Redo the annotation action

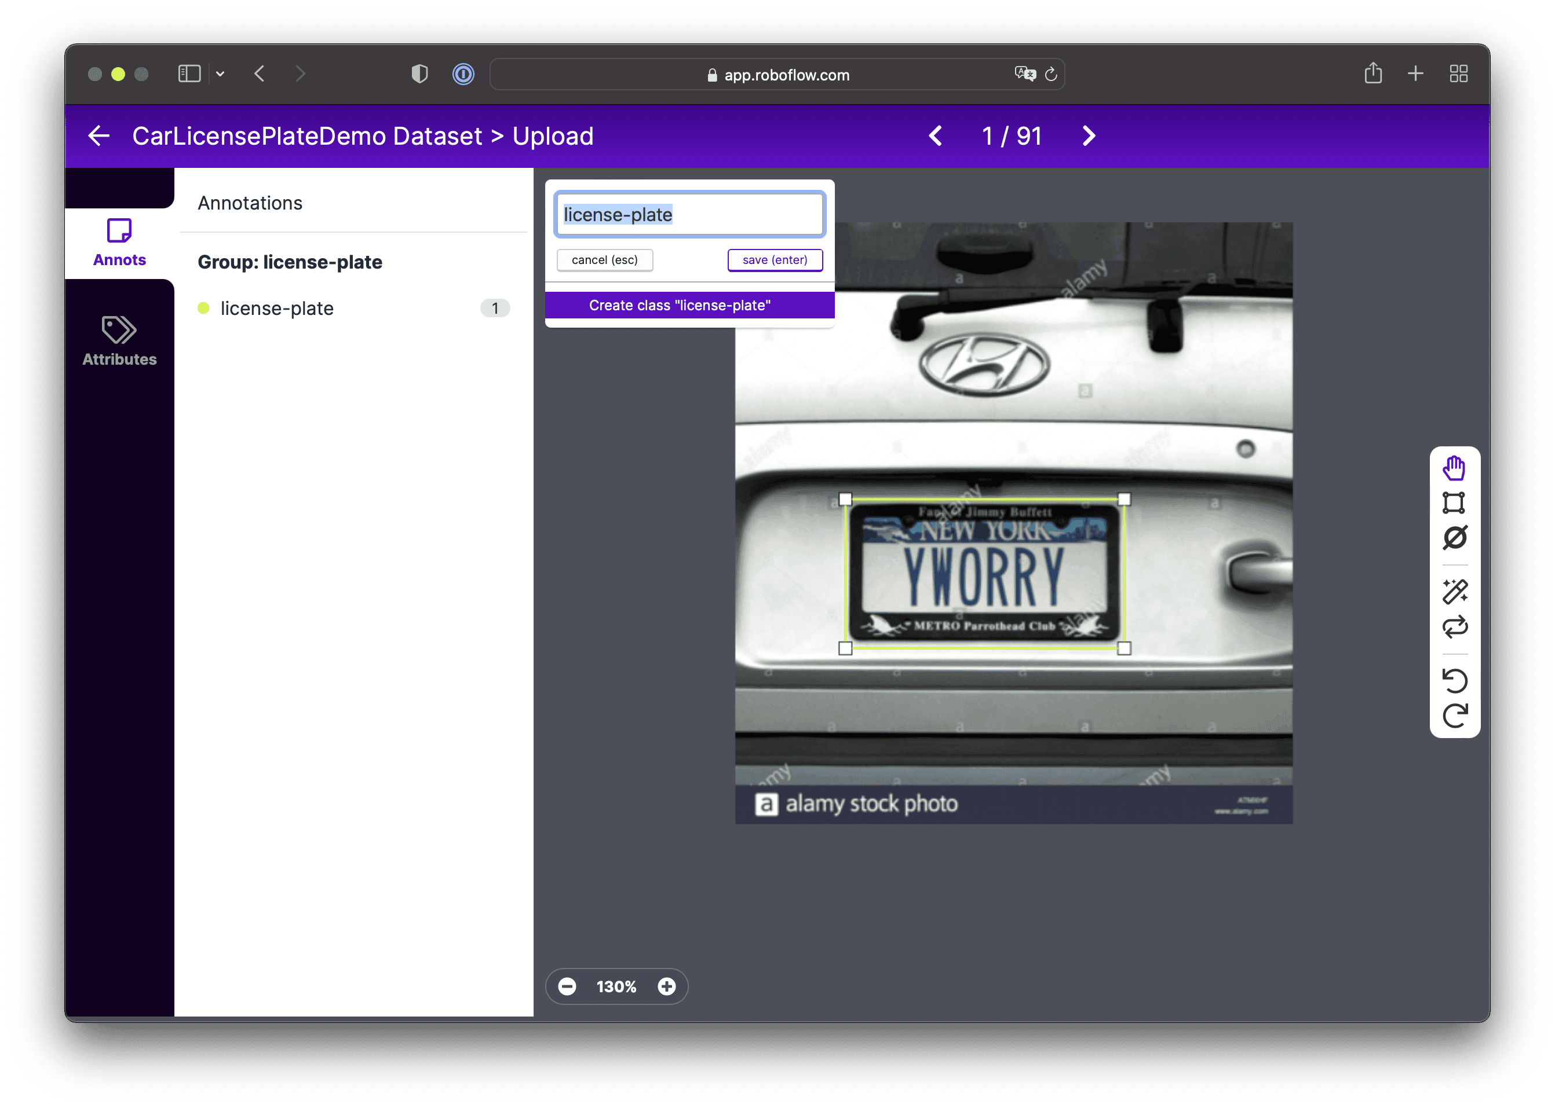pyautogui.click(x=1454, y=715)
